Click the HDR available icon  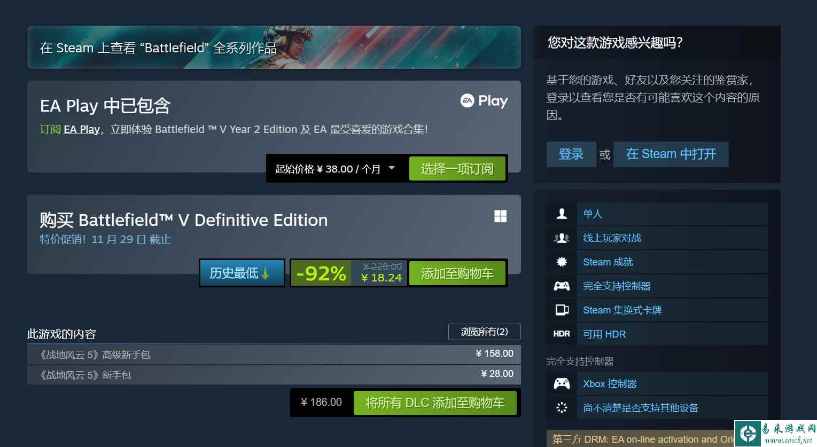pyautogui.click(x=562, y=334)
